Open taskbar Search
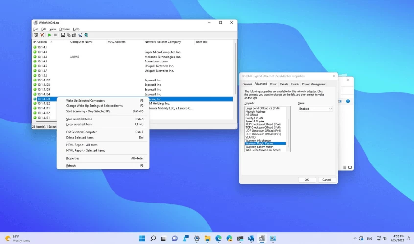This screenshot has width=414, height=244. tap(153, 239)
